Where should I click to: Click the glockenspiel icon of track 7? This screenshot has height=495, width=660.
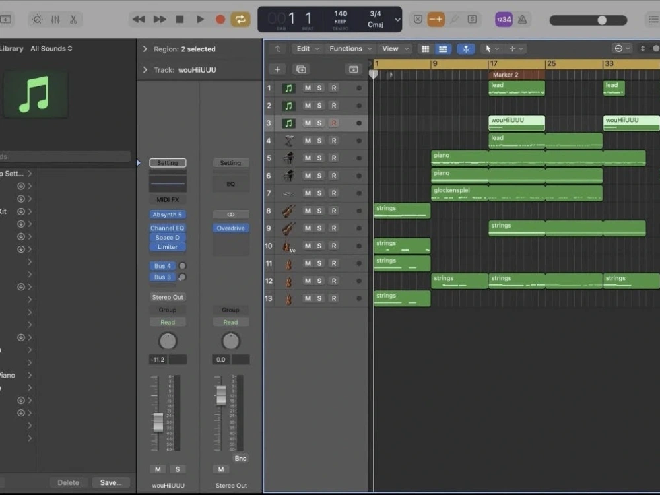coord(288,193)
